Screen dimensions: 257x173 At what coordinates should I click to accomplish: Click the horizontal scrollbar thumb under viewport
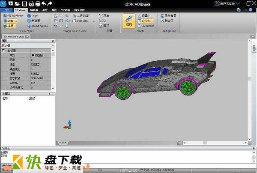pyautogui.click(x=205, y=143)
